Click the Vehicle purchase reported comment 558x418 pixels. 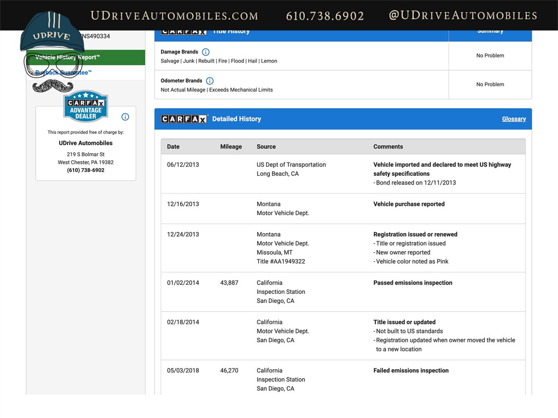[x=409, y=204]
